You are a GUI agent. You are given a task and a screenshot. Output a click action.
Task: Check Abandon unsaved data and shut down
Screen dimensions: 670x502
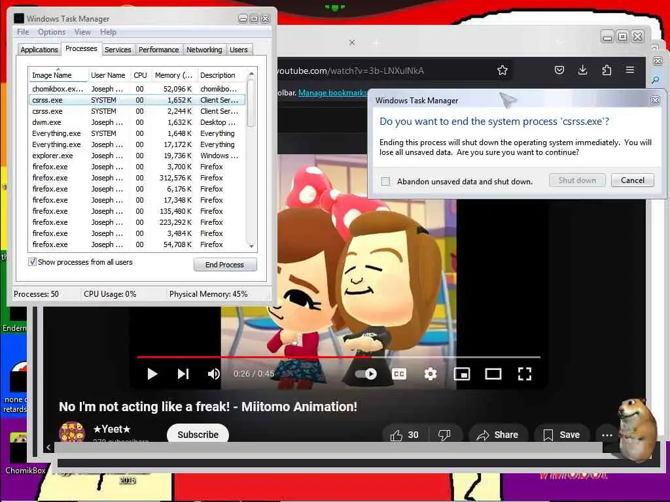point(385,182)
